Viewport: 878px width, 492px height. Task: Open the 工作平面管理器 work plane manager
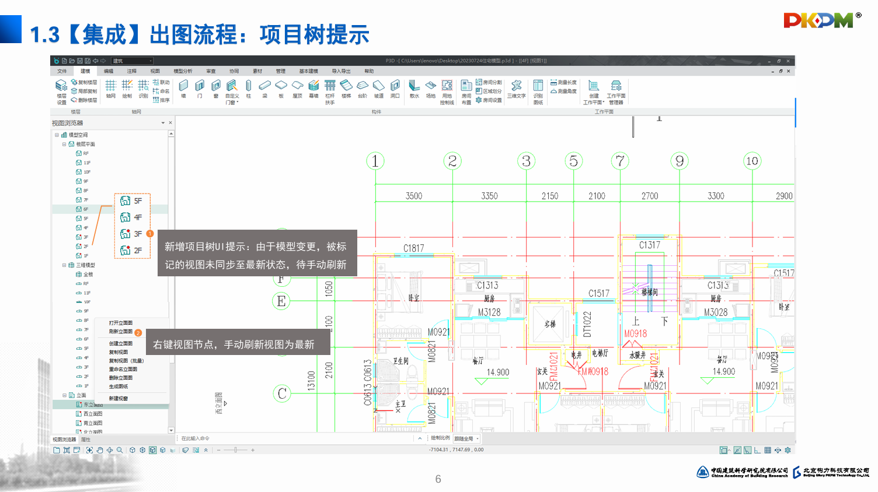(x=616, y=92)
